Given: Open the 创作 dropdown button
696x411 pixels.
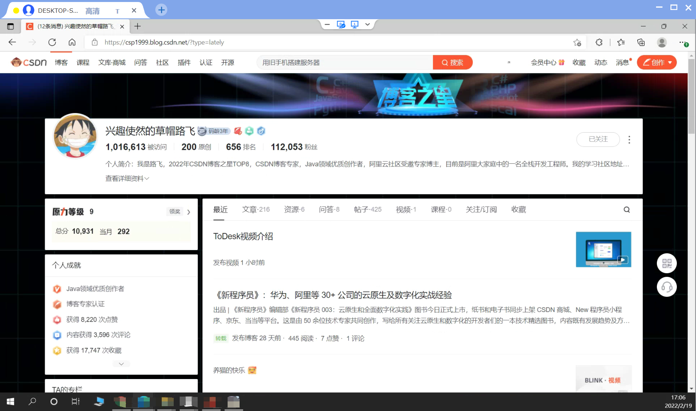Looking at the screenshot, I should (656, 62).
